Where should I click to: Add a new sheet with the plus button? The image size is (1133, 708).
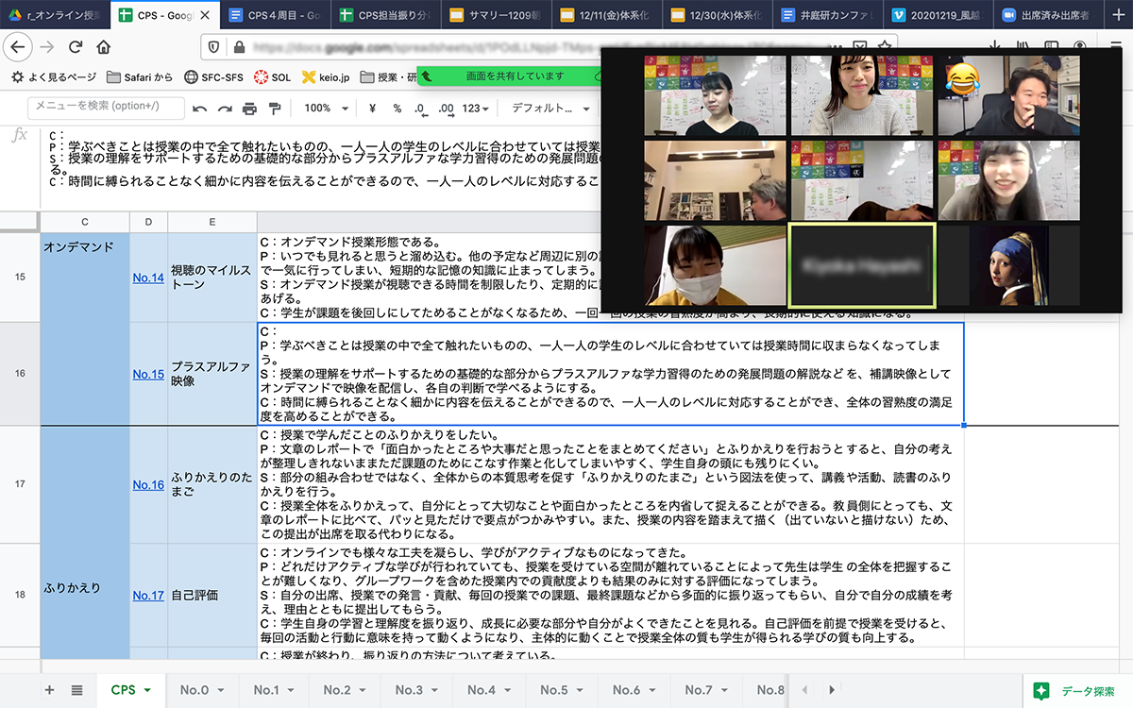pos(49,690)
